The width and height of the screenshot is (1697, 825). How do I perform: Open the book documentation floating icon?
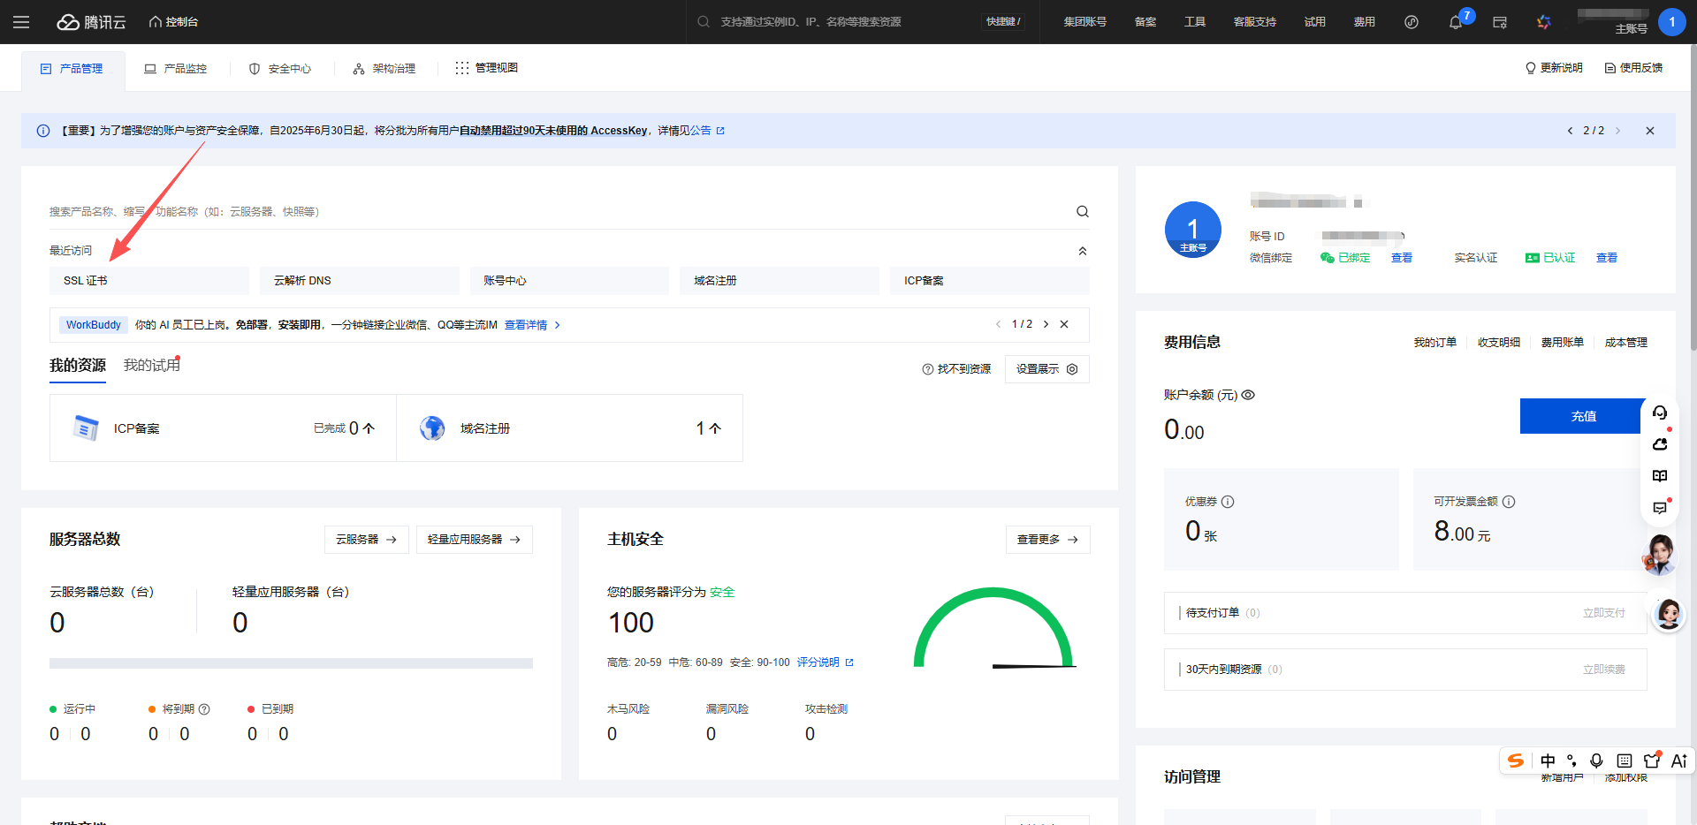coord(1660,476)
